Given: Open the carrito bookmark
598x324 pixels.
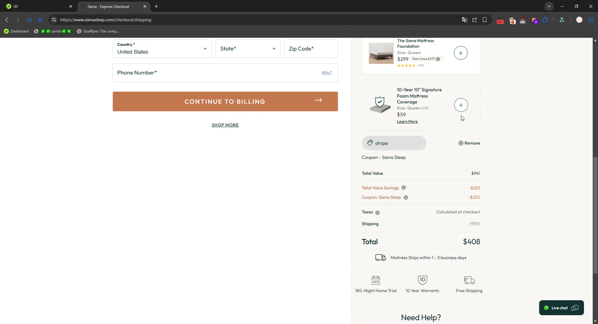Looking at the screenshot, I should click(53, 31).
